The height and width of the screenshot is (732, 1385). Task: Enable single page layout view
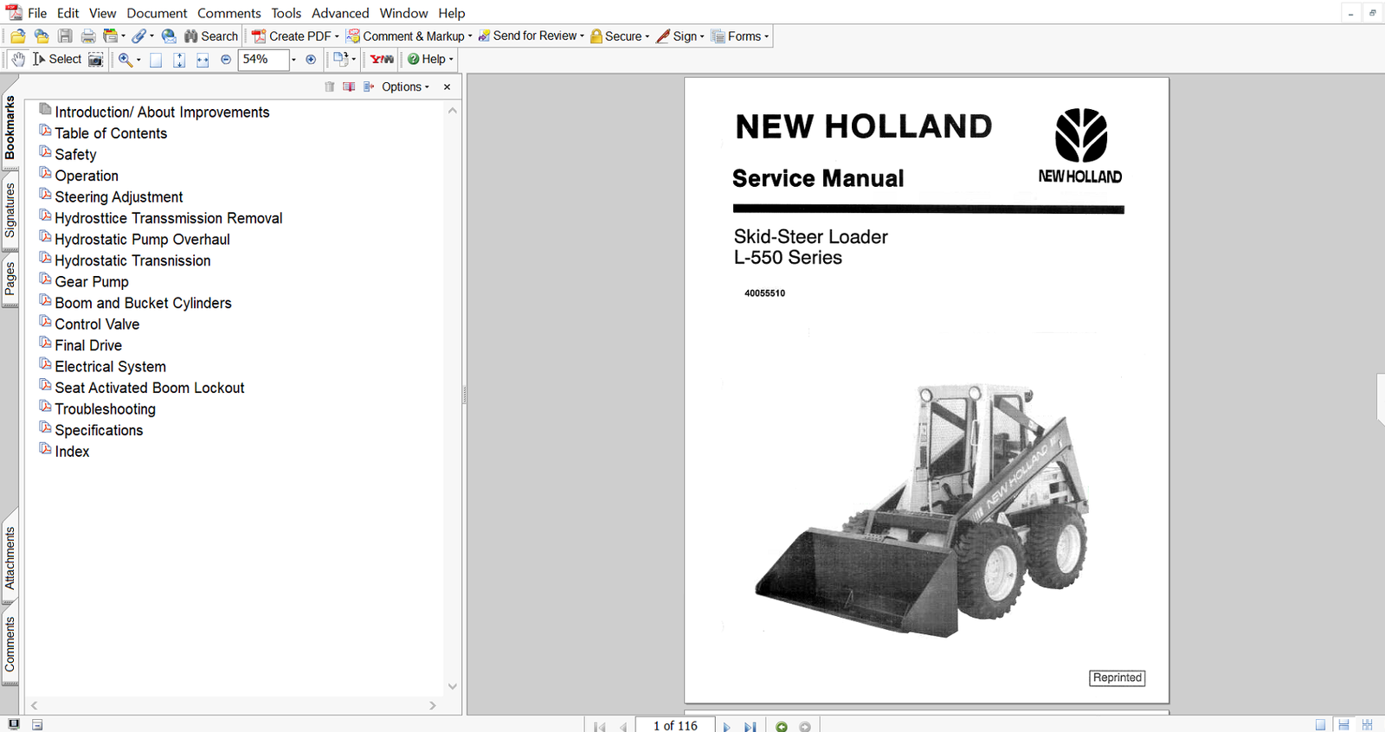coord(1320,725)
